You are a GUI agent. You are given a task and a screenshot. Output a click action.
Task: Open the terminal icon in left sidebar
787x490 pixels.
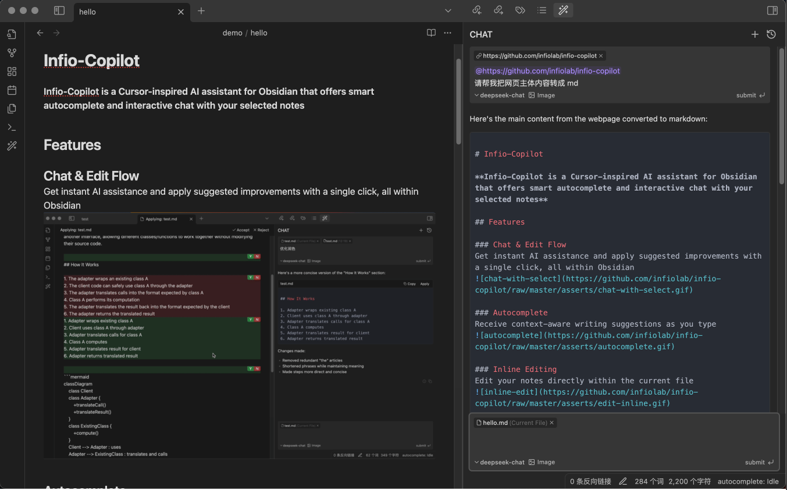12,127
